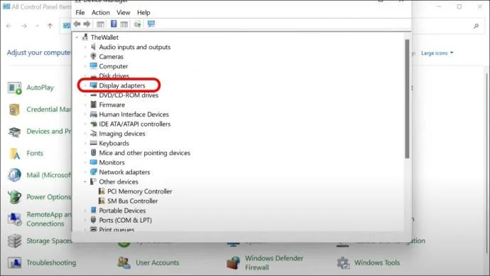
Task: Select the TheWallet computer name
Action: coord(104,37)
